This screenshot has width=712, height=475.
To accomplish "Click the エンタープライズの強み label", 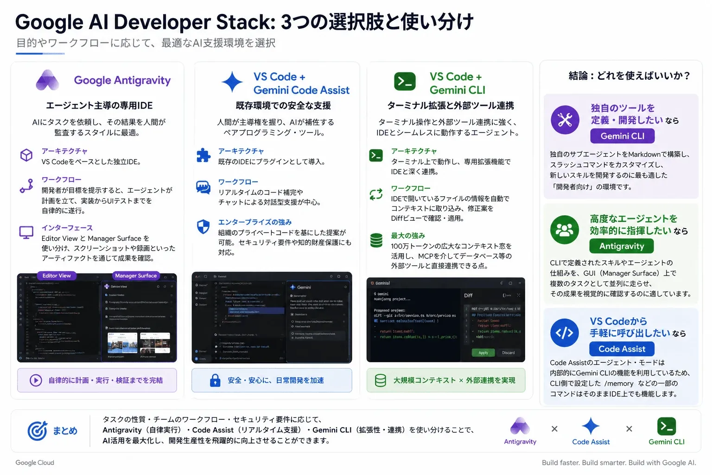I will point(255,222).
